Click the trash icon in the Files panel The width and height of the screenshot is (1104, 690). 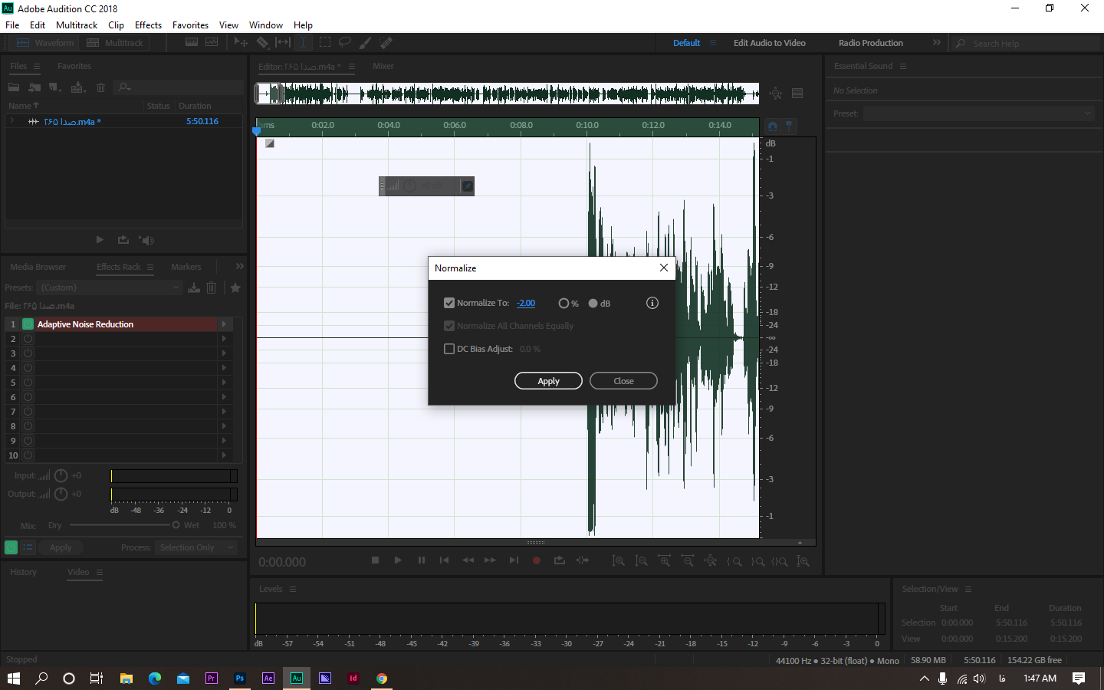point(100,87)
